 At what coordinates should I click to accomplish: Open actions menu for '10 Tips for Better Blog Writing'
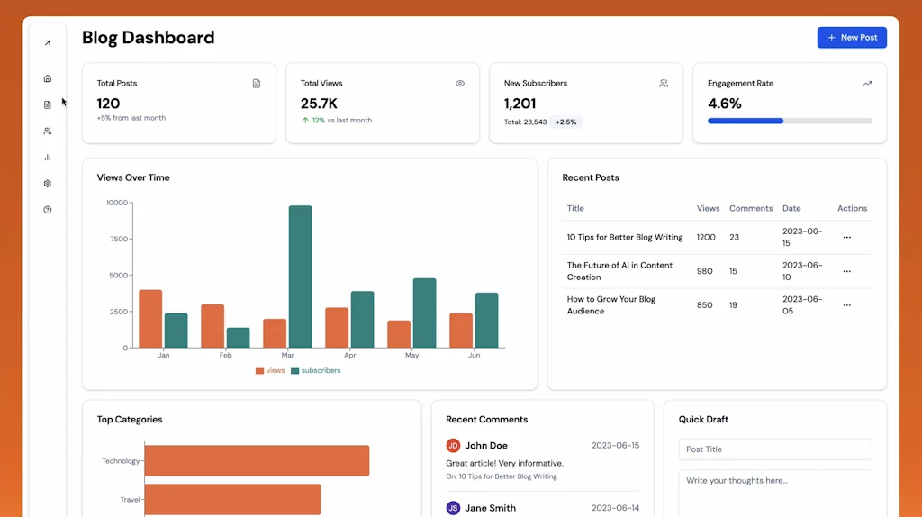click(846, 238)
